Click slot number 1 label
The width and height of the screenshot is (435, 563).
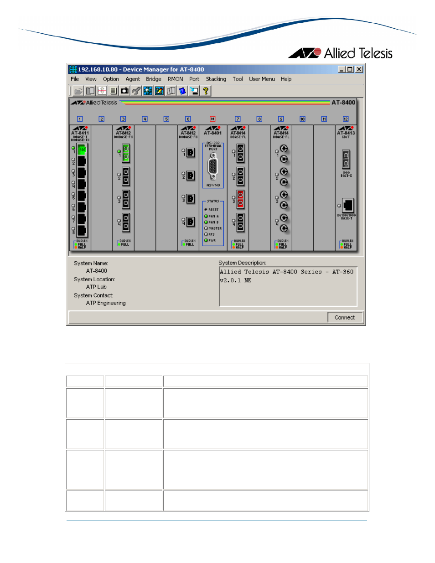[x=80, y=119]
